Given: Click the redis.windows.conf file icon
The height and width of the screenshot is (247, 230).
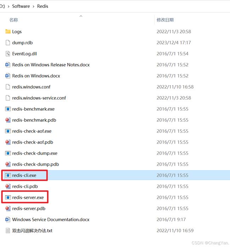Looking at the screenshot, I should [8, 87].
